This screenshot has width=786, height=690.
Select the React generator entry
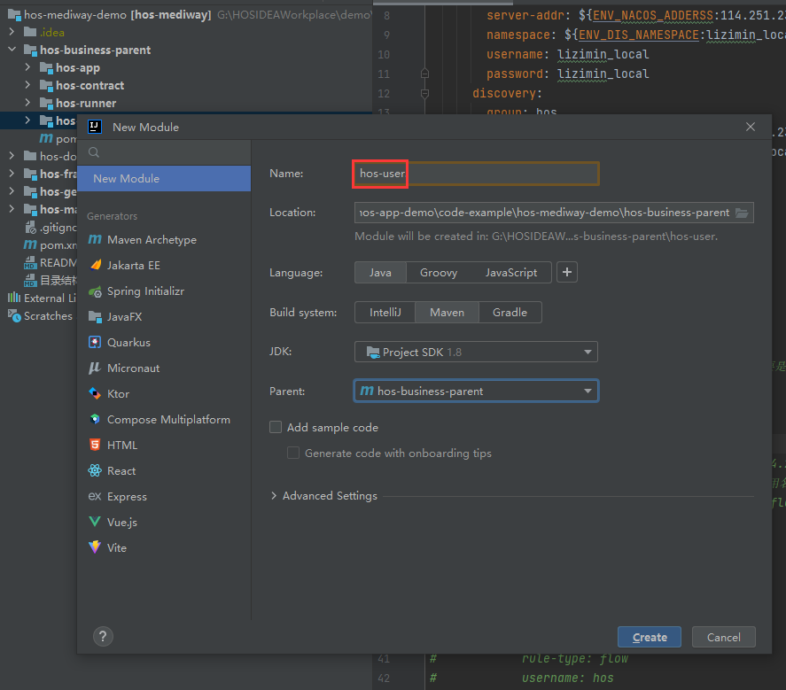click(121, 471)
